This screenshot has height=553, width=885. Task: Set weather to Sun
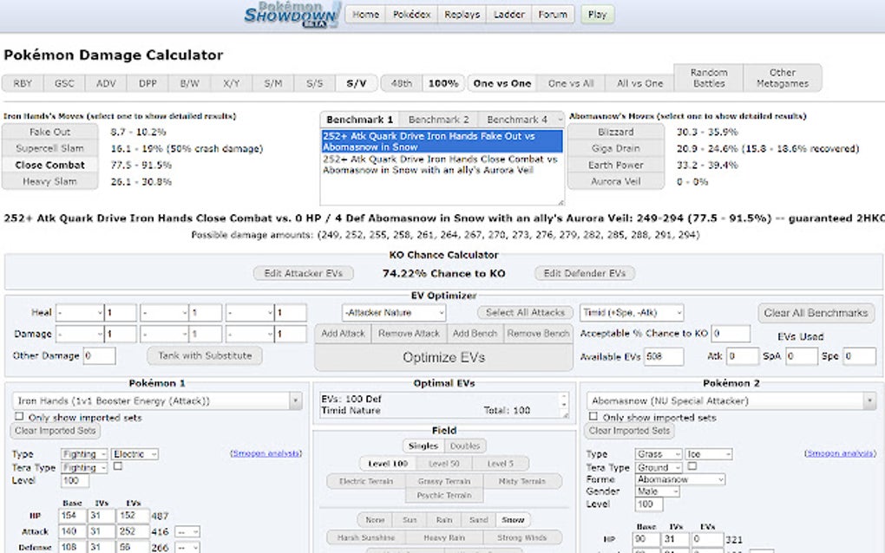coord(410,520)
